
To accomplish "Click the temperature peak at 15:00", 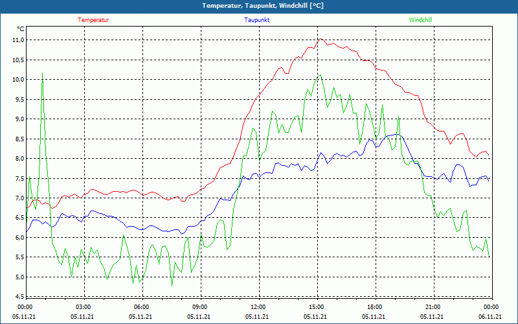I will 321,39.
